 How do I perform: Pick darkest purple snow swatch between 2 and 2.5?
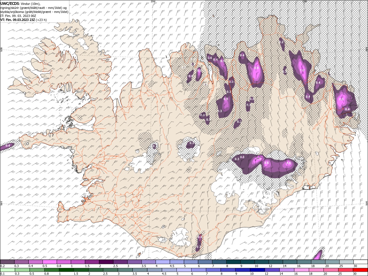106,262
